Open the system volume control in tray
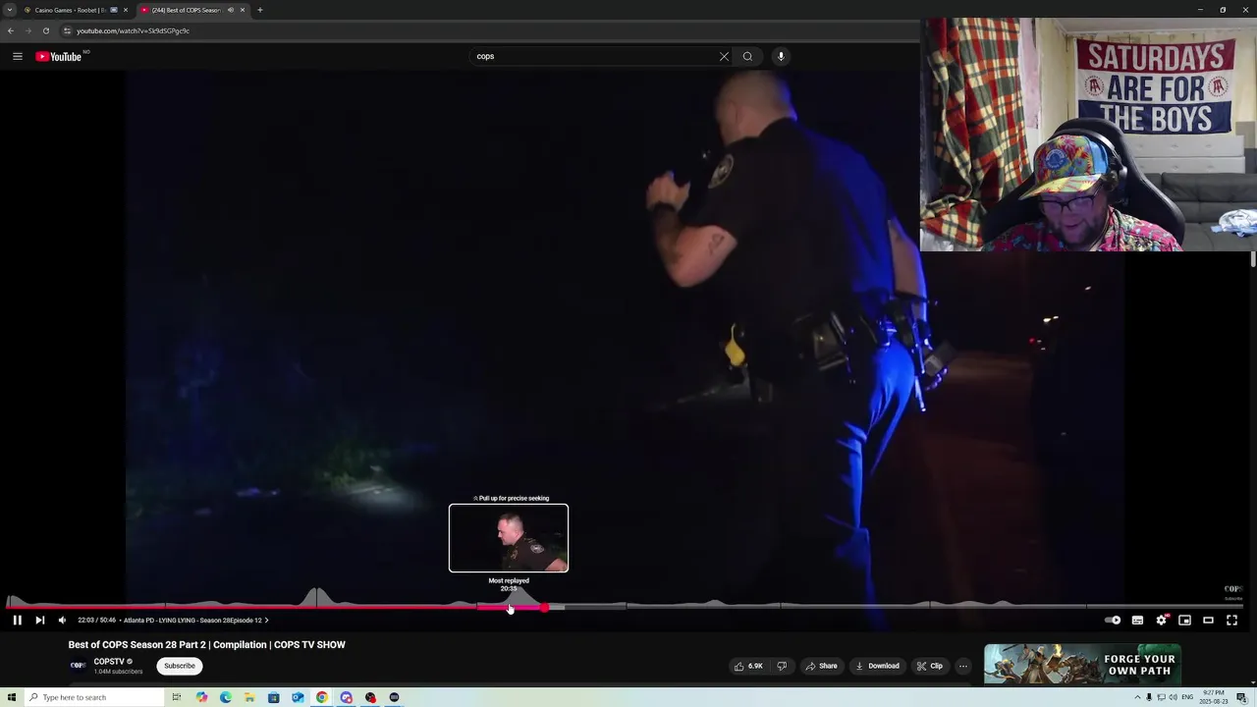The height and width of the screenshot is (707, 1257). 1173,697
